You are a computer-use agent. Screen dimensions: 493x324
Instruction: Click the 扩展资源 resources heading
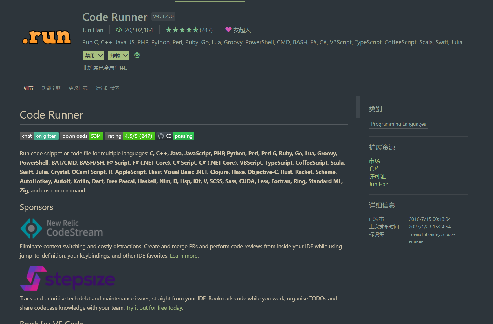[x=382, y=147]
